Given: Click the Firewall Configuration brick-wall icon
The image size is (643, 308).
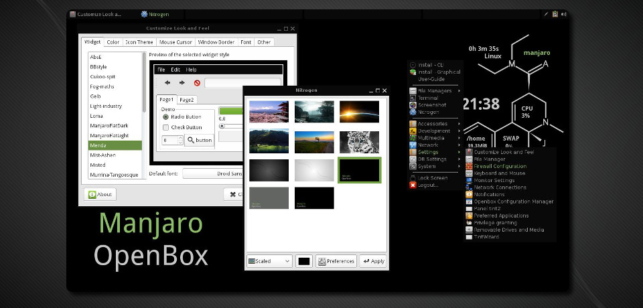Looking at the screenshot, I should (x=469, y=166).
